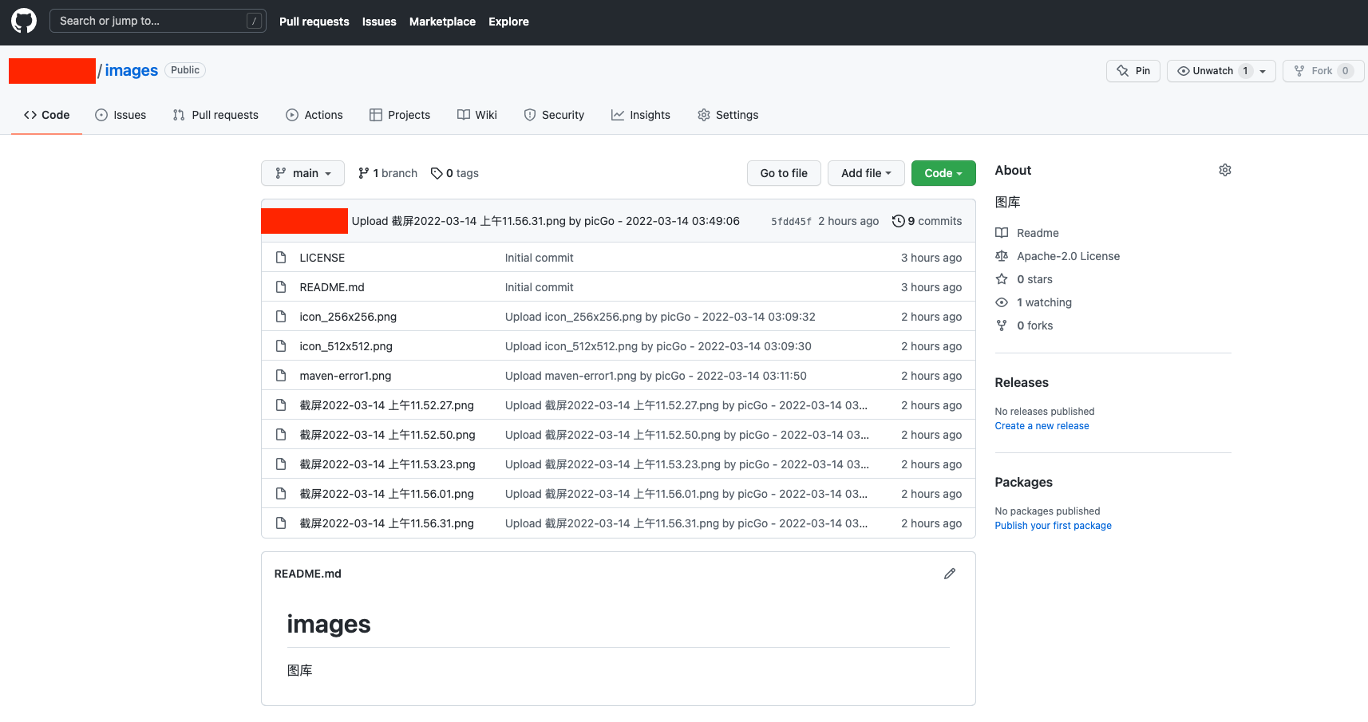Viewport: 1368px width, 722px height.
Task: Open the README.md header link above the preview
Action: click(x=308, y=574)
